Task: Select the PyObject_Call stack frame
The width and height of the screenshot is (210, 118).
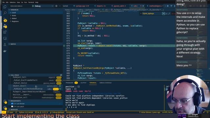Action: [x=35, y=77]
